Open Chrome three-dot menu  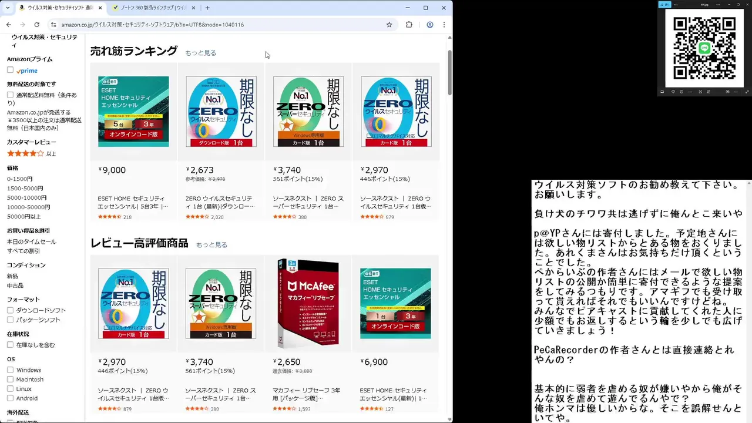click(x=444, y=25)
